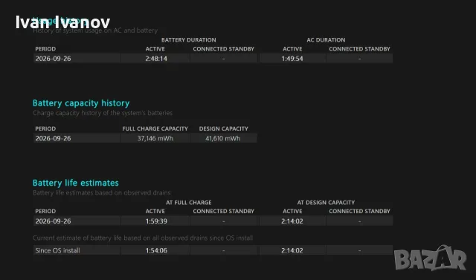Click "ACTIVE" header under AT DESIGN CAPACITY
Screen dimensions: 476x280
pyautogui.click(x=292, y=211)
